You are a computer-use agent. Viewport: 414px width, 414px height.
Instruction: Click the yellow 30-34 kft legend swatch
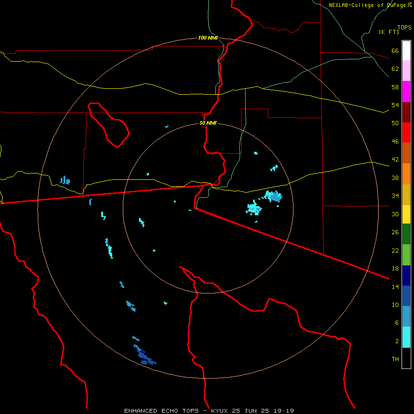click(406, 214)
